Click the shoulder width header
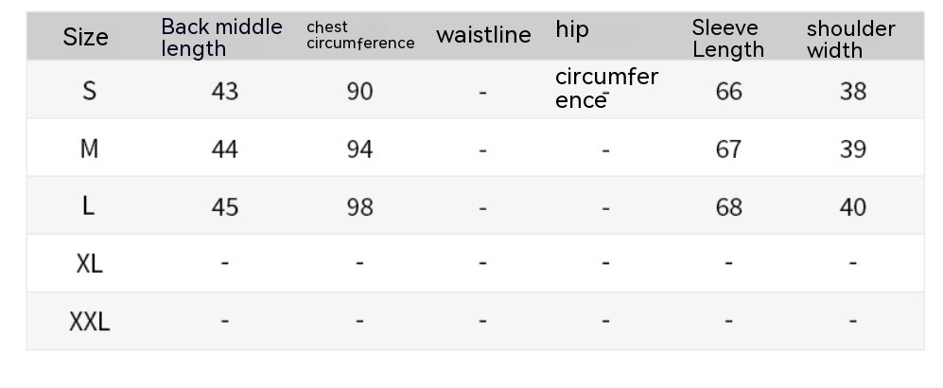This screenshot has width=943, height=388. coord(850,39)
